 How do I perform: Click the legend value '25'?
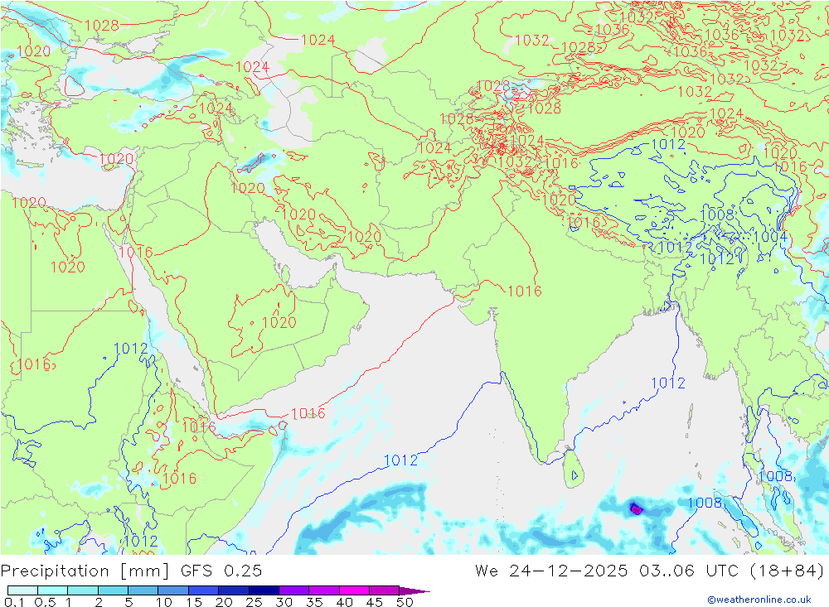tap(255, 602)
